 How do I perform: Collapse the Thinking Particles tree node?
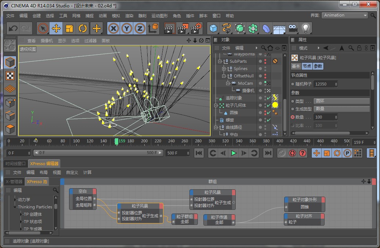15,207
